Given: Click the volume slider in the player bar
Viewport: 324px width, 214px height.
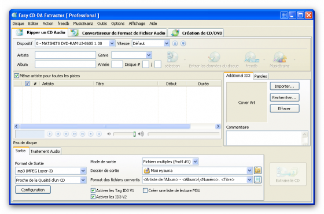Looking at the screenshot, I should coord(124,134).
